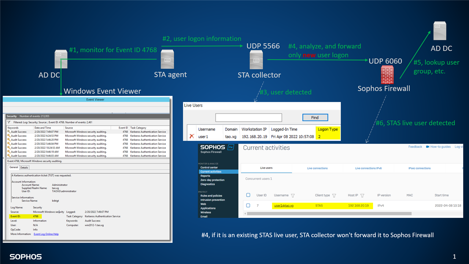This screenshot has height=264, width=469.
Task: Click the video camera icon beside How-to guides
Action: tap(428, 147)
